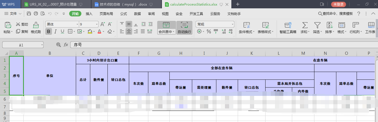Screen dimensions: 378x122
Task: Click the Paste clipboard icon
Action: [8, 26]
